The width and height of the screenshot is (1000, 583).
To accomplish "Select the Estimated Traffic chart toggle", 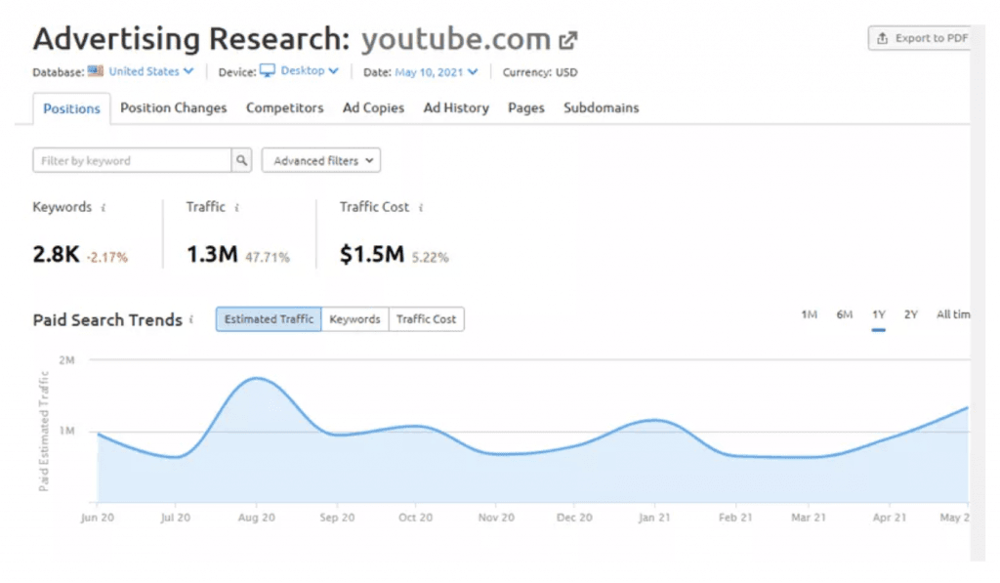I will [x=269, y=319].
